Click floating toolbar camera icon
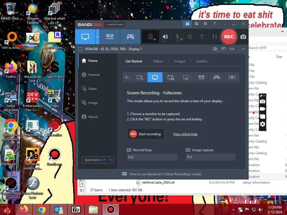This screenshot has width=287, height=215. [262, 101]
